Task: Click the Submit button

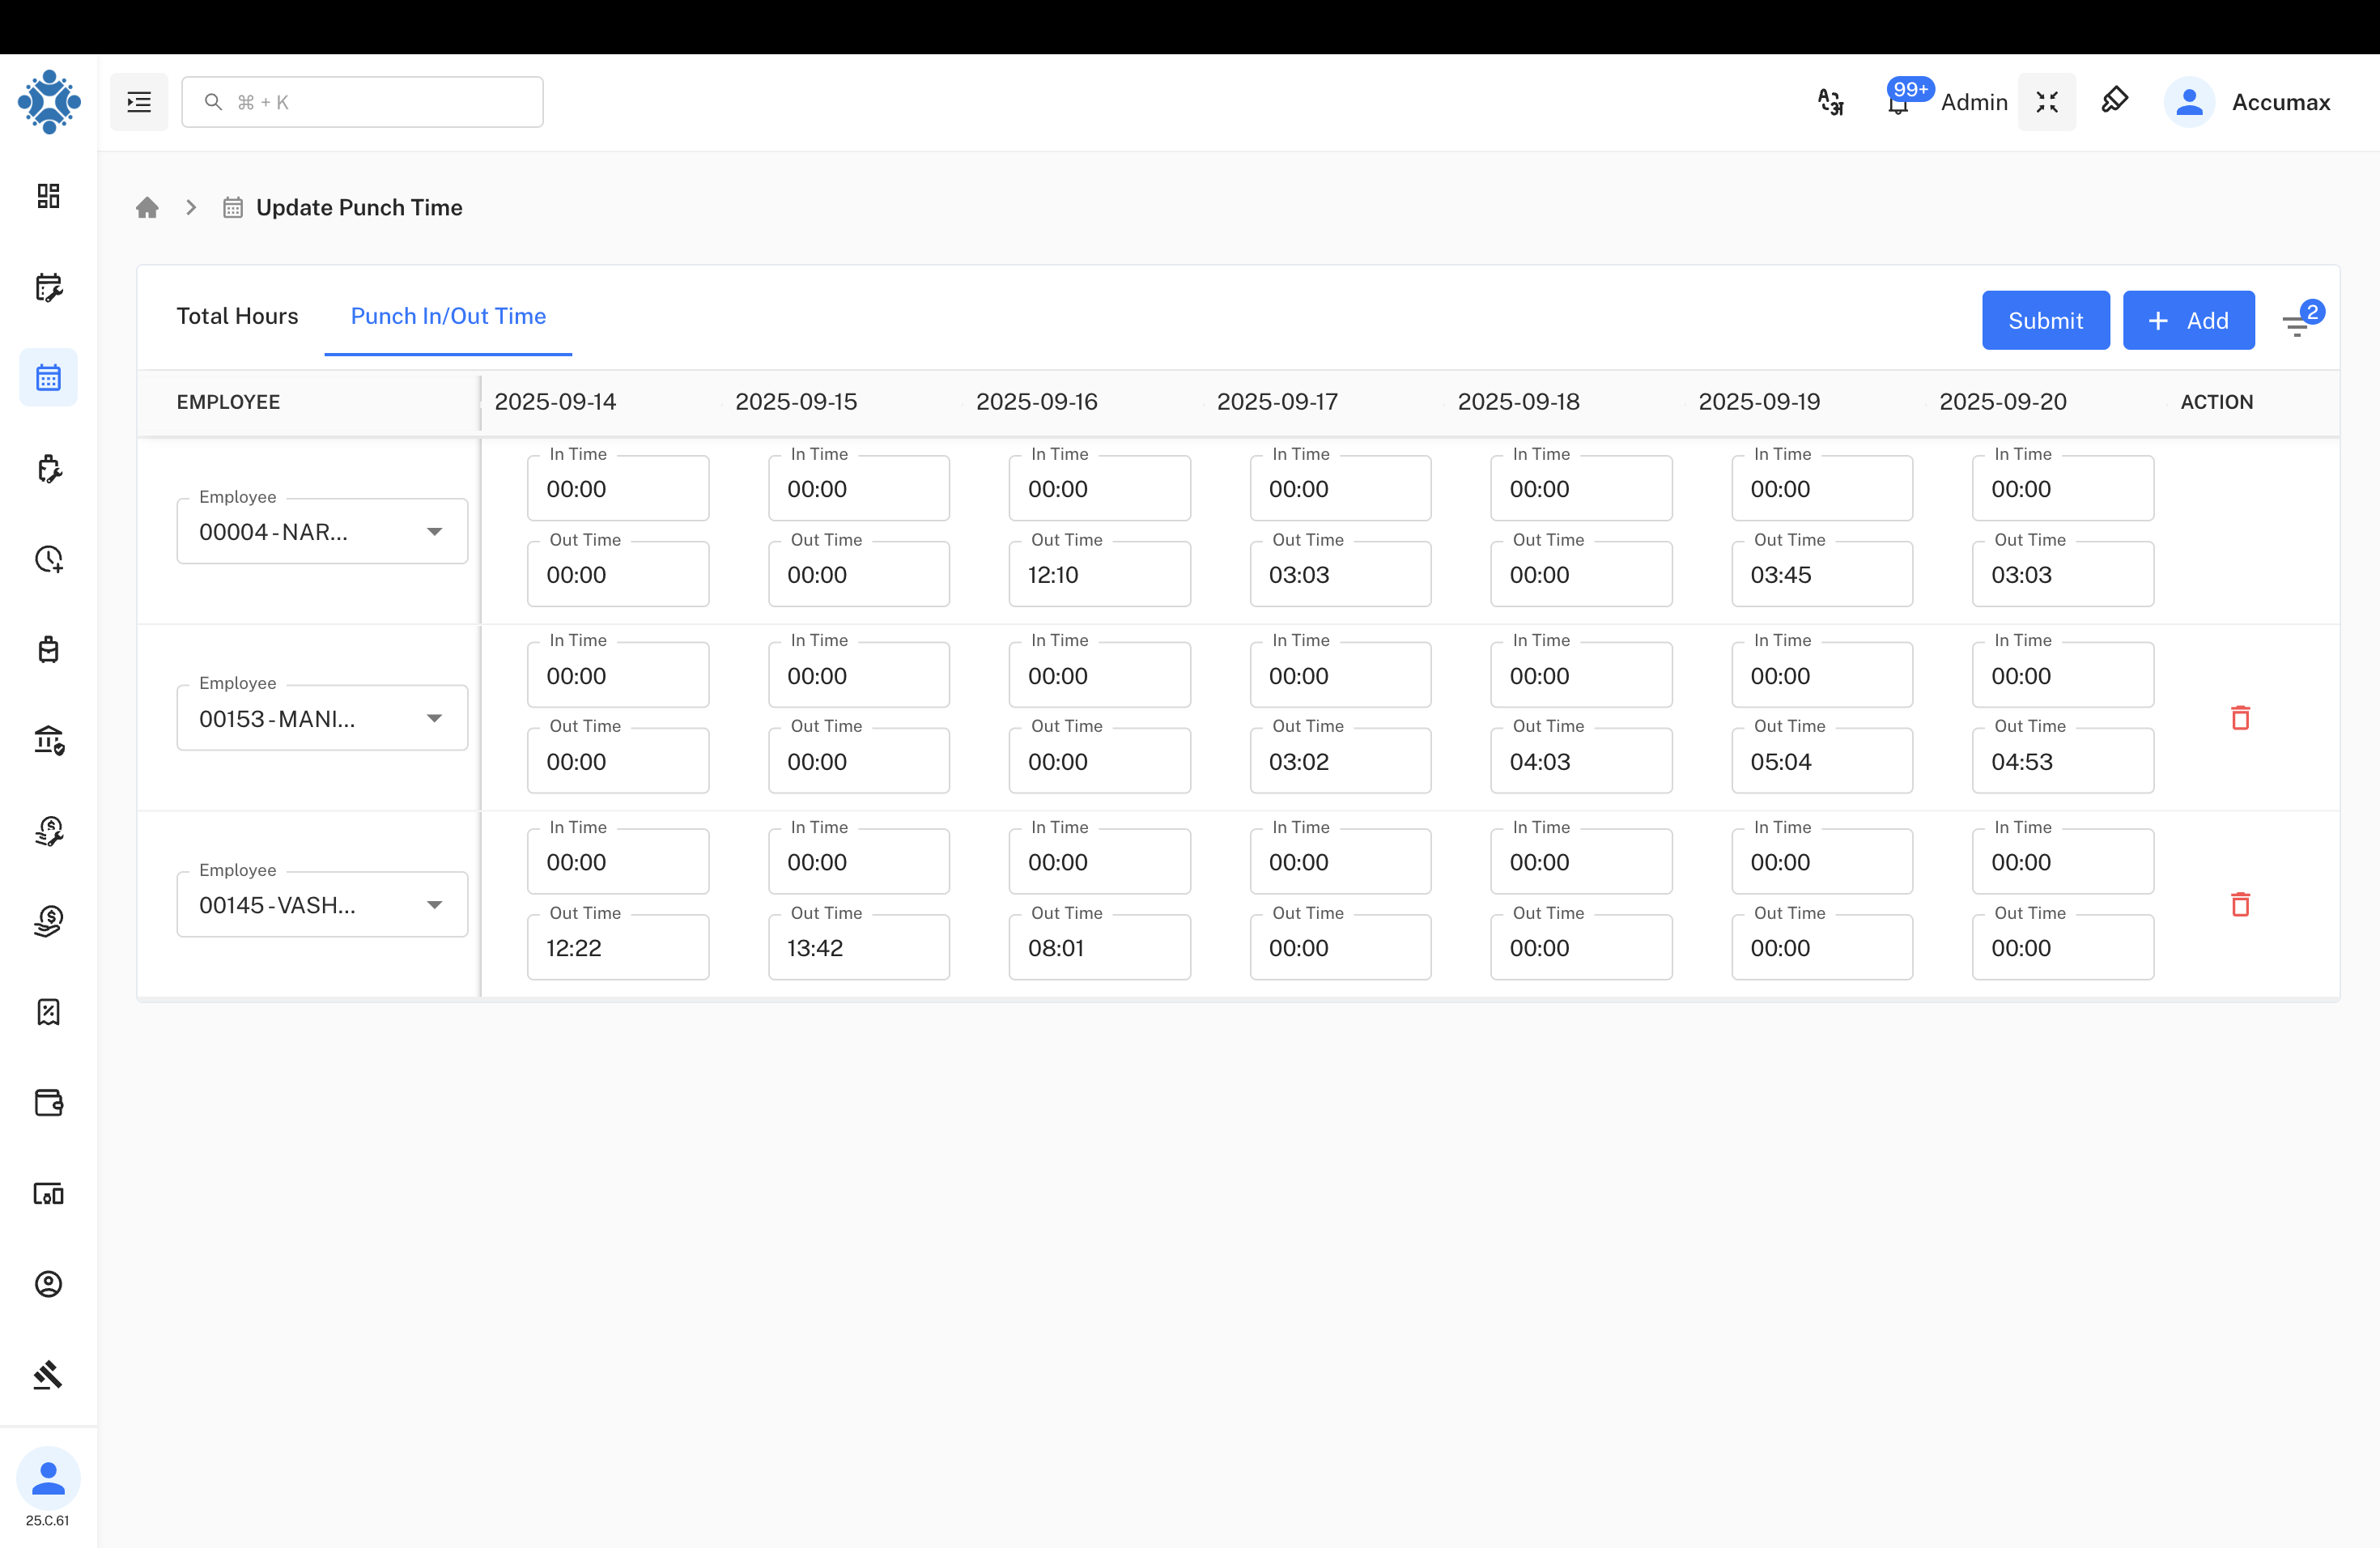Action: pos(2045,320)
